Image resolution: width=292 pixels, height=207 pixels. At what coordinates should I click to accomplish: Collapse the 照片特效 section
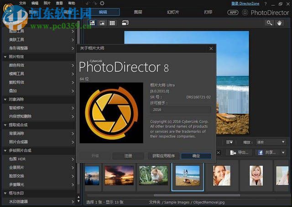tap(5, 57)
